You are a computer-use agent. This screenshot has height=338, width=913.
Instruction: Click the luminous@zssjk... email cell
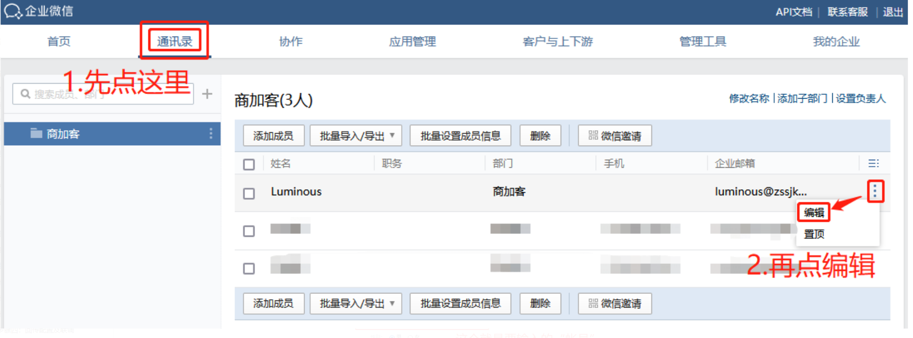tap(761, 192)
